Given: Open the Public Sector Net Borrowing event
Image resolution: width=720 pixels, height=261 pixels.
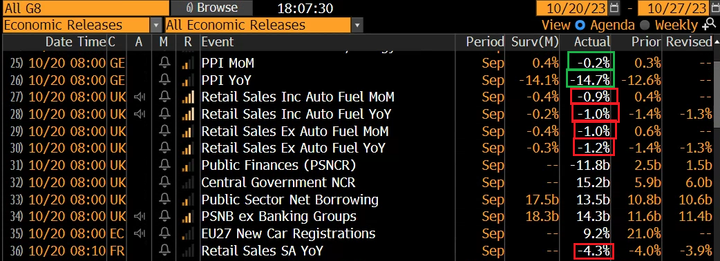Looking at the screenshot, I should [x=290, y=200].
